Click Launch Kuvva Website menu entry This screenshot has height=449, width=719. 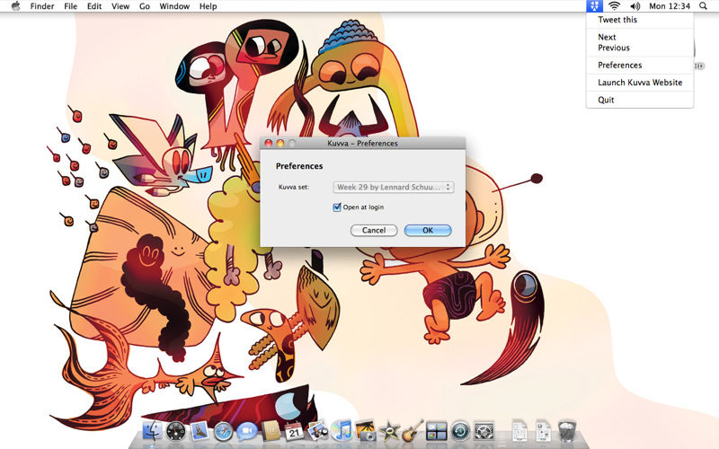640,83
